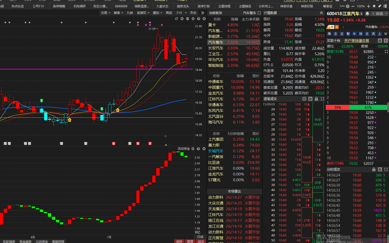The width and height of the screenshot is (389, 243).
Task: Click the 量 icon in 买卖十档 header
Action: point(380,41)
